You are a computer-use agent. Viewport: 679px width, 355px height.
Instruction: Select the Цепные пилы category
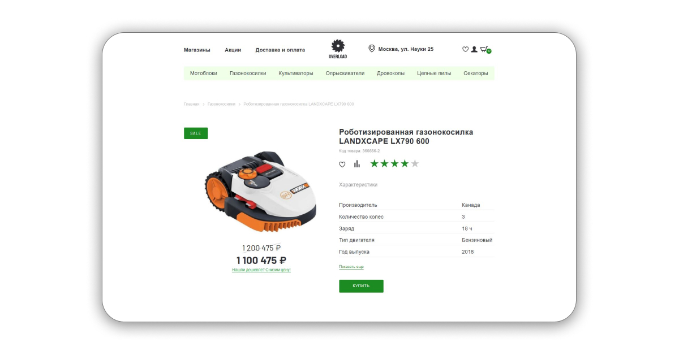[434, 73]
